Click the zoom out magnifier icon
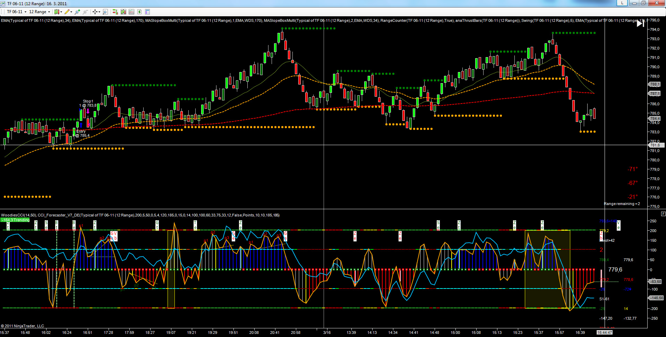Image resolution: width=666 pixels, height=337 pixels. coord(85,12)
